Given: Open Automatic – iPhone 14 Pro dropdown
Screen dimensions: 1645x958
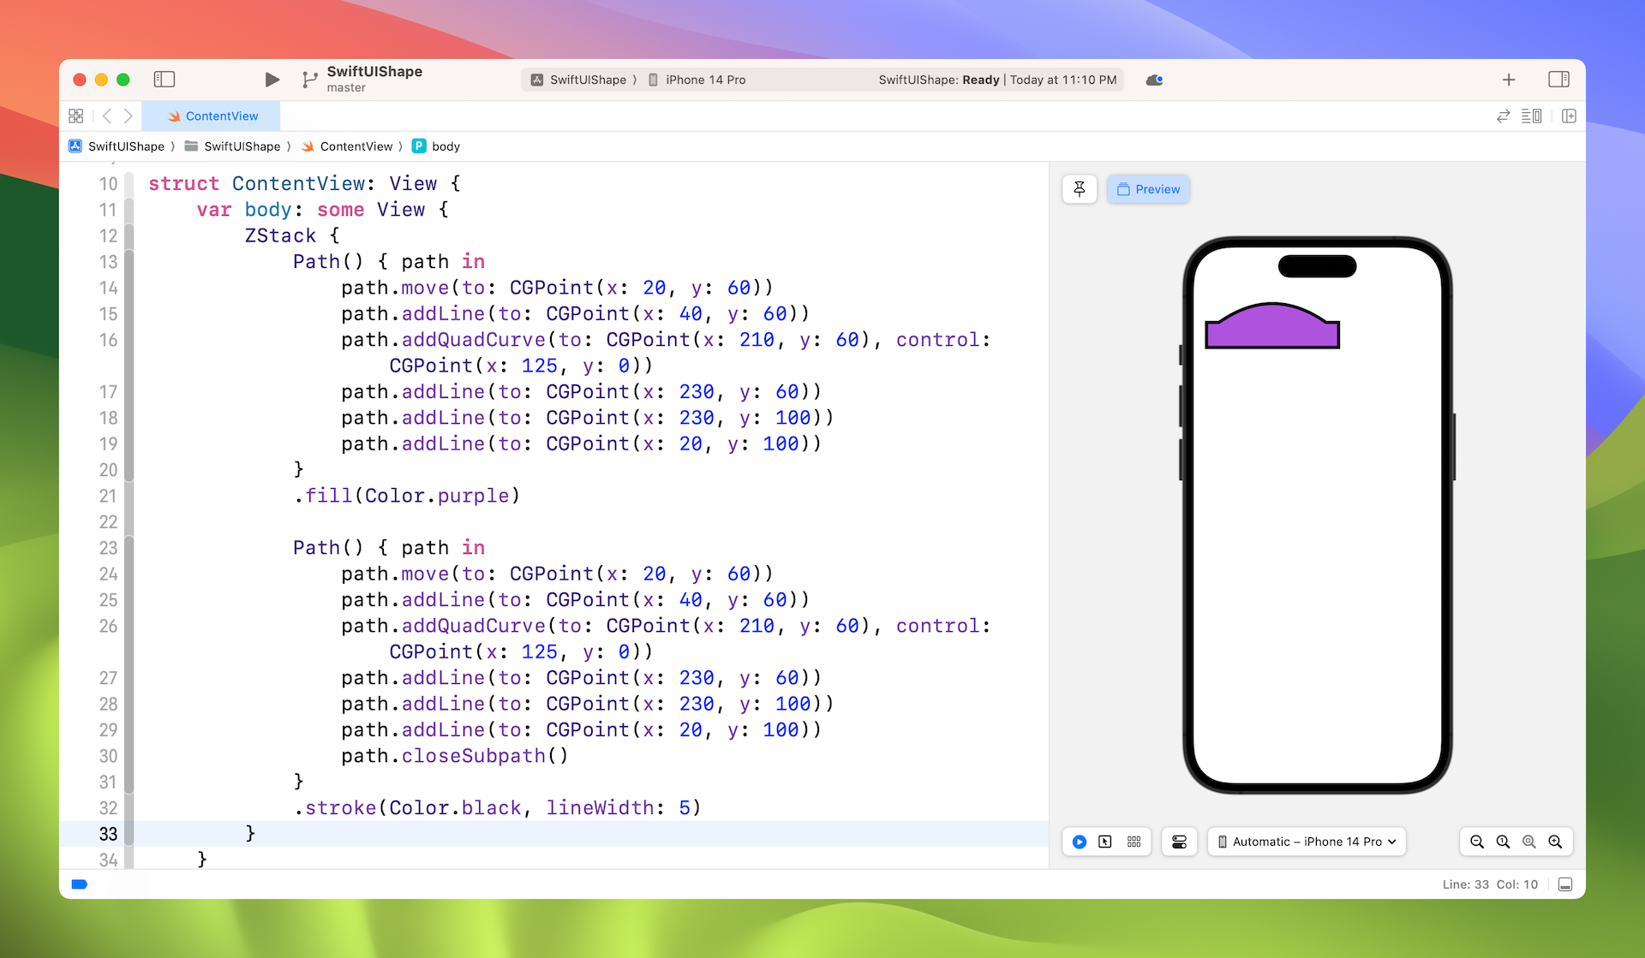Looking at the screenshot, I should click(1307, 842).
